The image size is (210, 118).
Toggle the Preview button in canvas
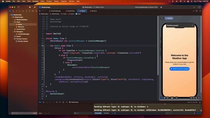coord(169,18)
